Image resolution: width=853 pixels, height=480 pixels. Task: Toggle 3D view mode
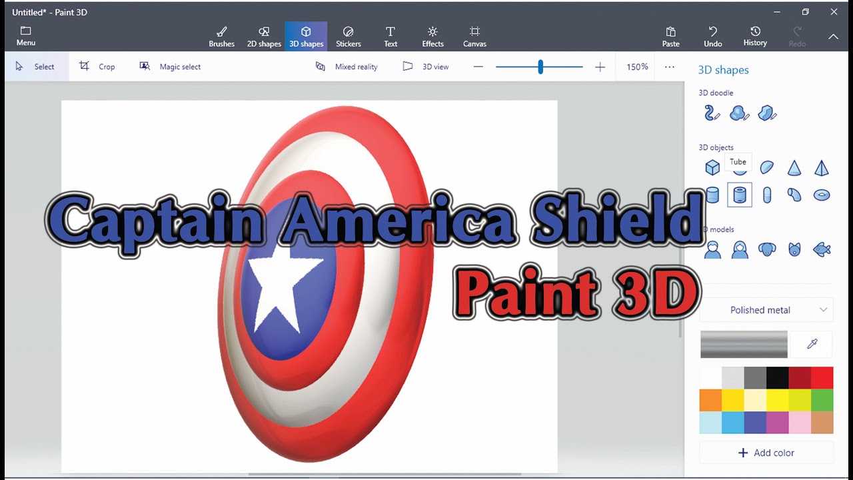pyautogui.click(x=426, y=67)
